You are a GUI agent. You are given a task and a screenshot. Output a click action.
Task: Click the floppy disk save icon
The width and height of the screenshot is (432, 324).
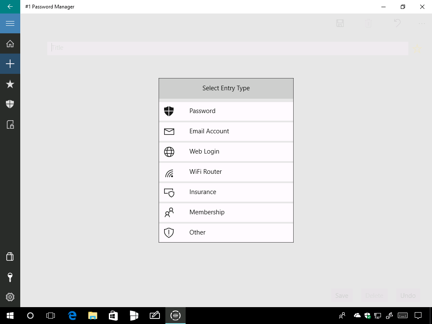(x=340, y=23)
